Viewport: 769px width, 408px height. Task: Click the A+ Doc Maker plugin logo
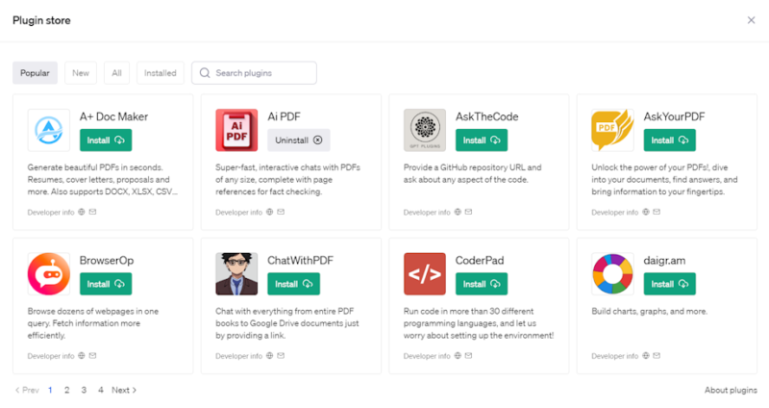click(x=49, y=130)
